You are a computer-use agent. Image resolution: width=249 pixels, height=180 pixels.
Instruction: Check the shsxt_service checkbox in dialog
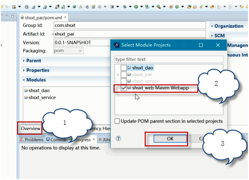pos(124,81)
